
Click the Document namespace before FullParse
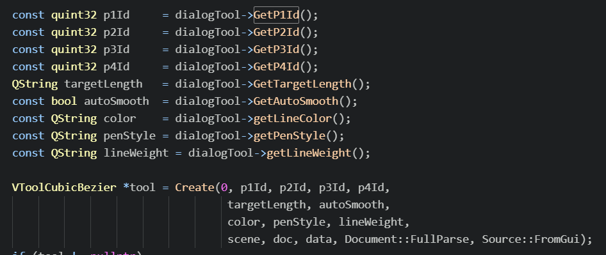(x=371, y=240)
